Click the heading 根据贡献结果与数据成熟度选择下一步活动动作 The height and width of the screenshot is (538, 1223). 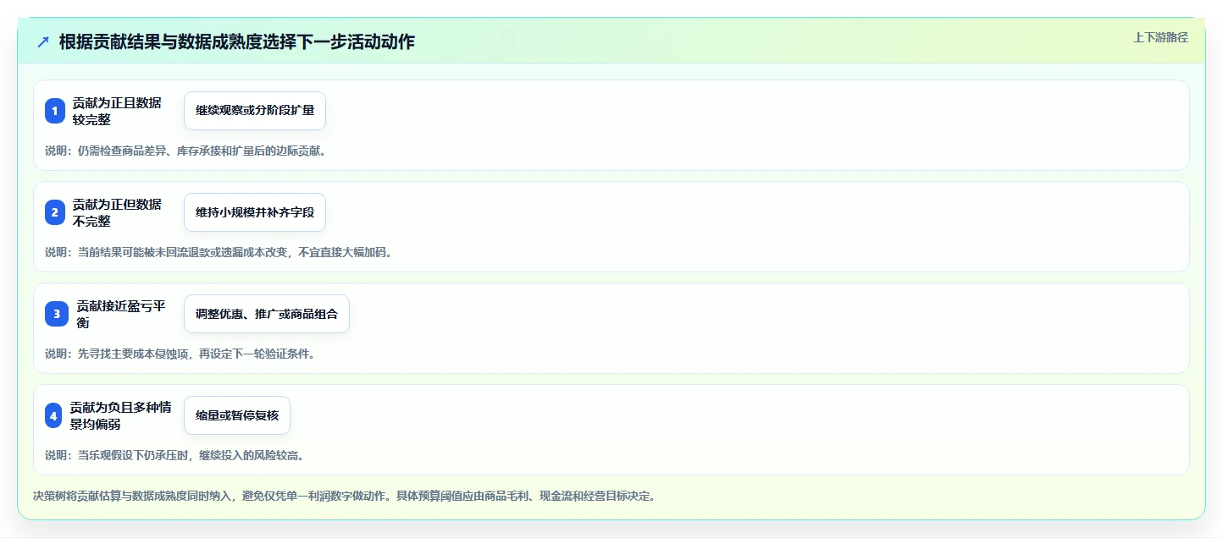point(237,42)
